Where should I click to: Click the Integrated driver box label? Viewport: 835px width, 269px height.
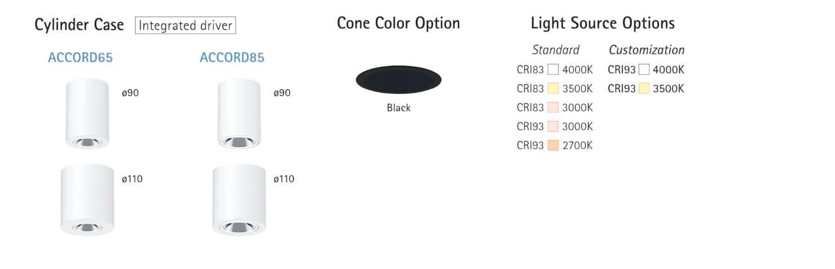185,26
